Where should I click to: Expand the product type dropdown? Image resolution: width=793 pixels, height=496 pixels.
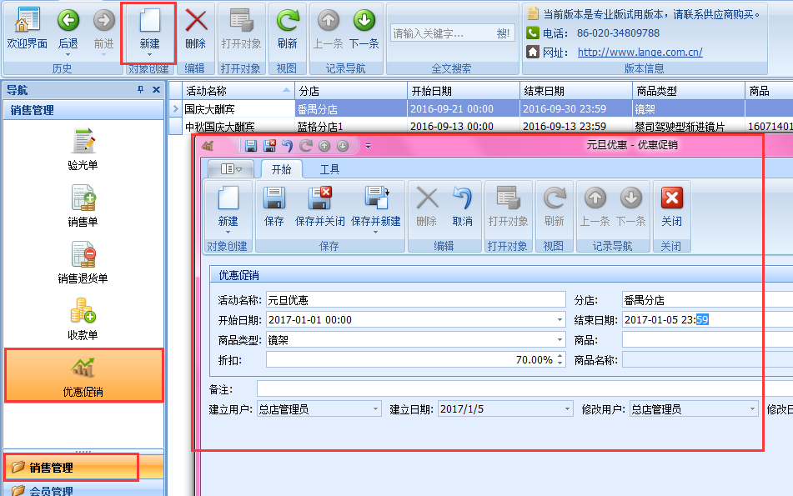click(x=560, y=340)
